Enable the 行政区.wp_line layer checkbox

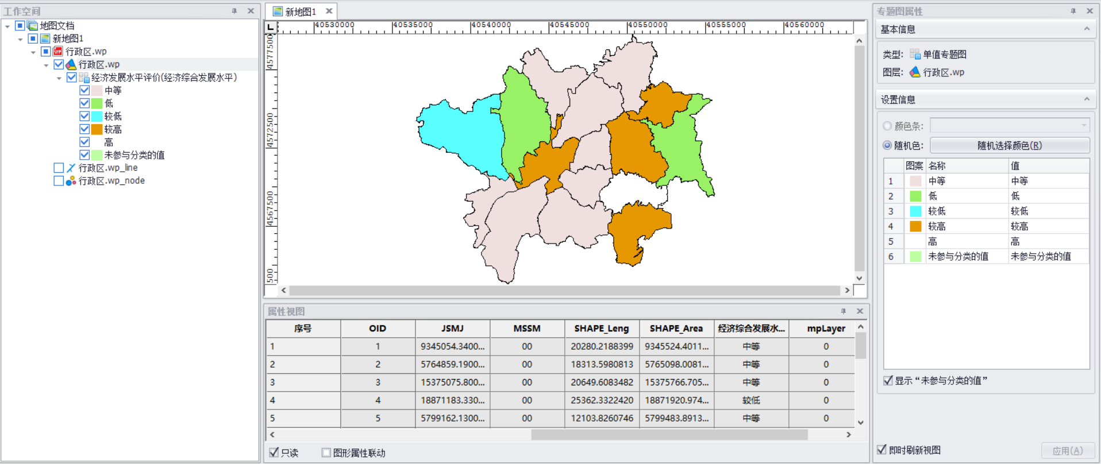(59, 168)
